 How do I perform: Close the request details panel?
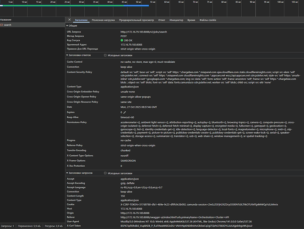coord(69,20)
